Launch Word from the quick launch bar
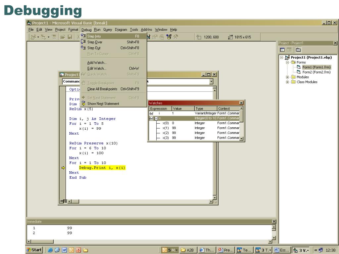Screen dimensions: 339x254 pyautogui.click(x=64, y=250)
